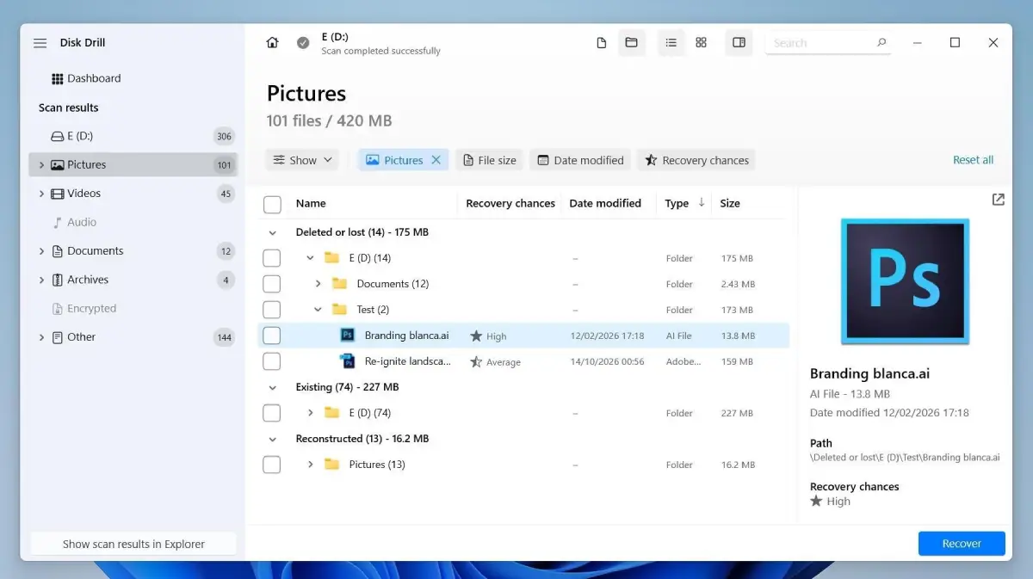Sort by the Recovery chances column header
1033x579 pixels.
pyautogui.click(x=510, y=203)
